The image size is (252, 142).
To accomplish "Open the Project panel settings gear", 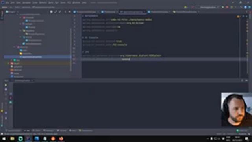I will [x=65, y=12].
